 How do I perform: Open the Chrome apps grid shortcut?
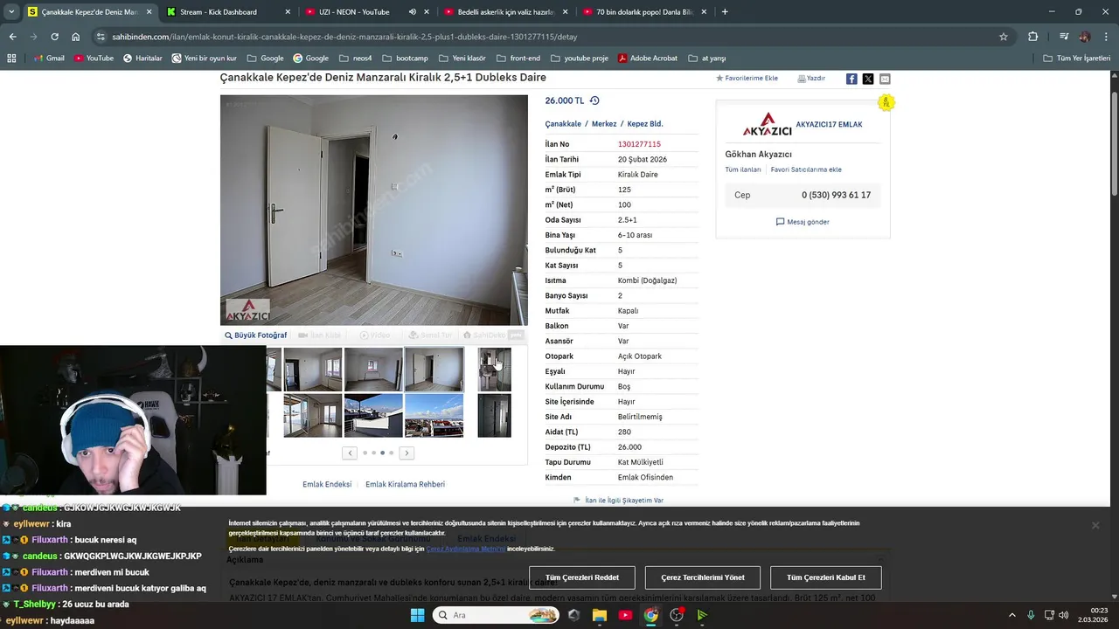coord(11,58)
